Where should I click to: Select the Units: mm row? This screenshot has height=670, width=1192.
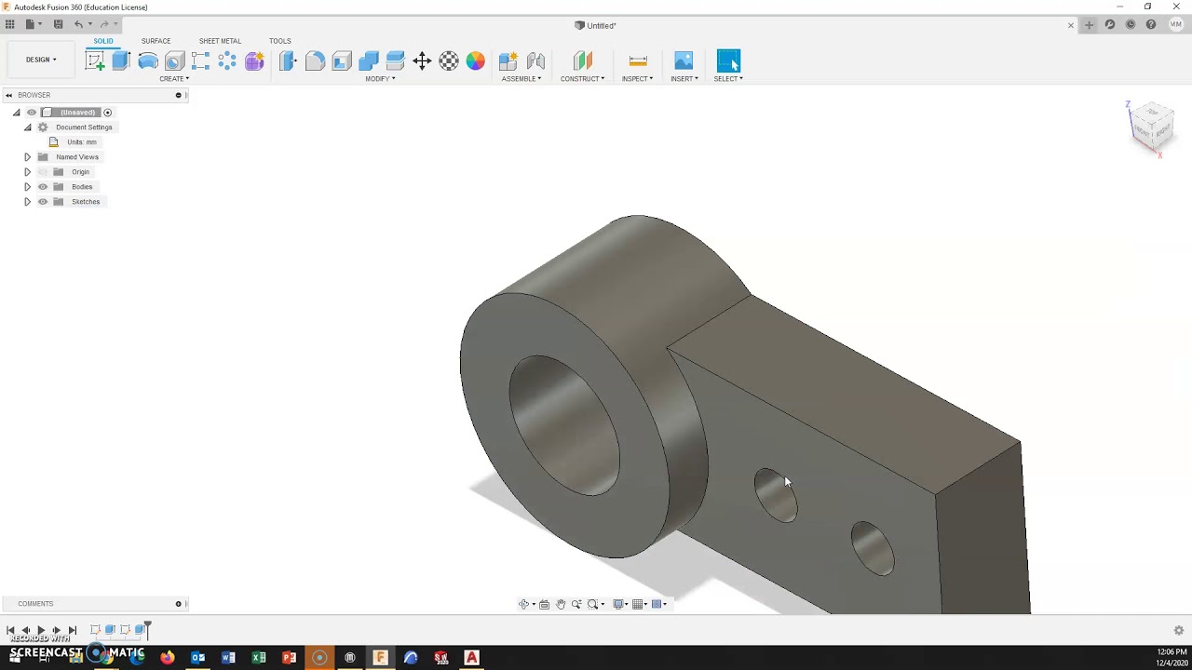click(x=82, y=142)
